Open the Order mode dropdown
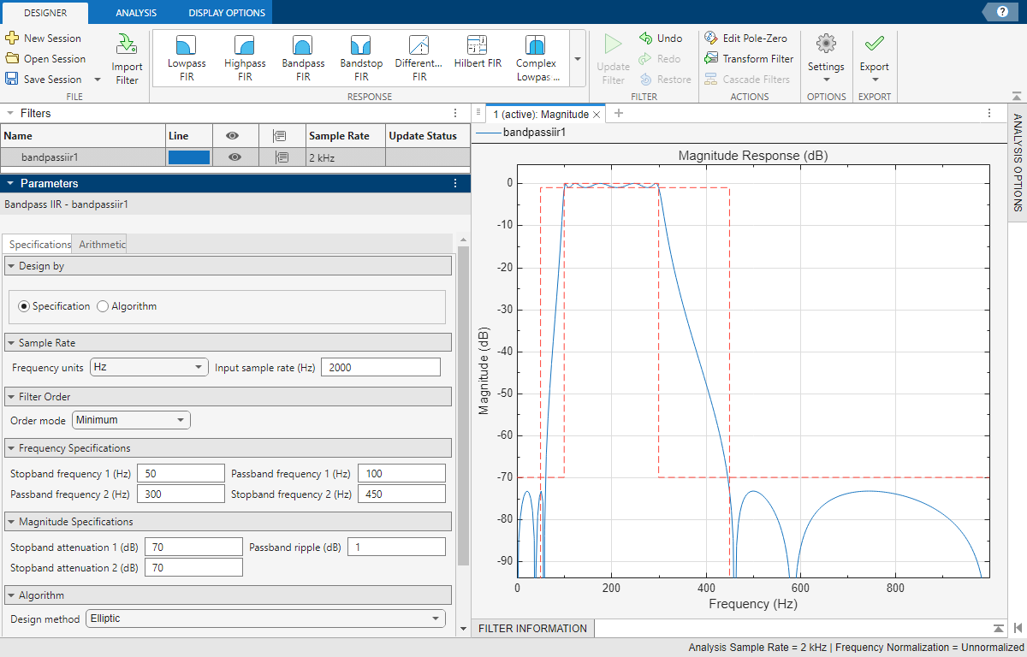Viewport: 1027px width, 657px height. click(130, 420)
